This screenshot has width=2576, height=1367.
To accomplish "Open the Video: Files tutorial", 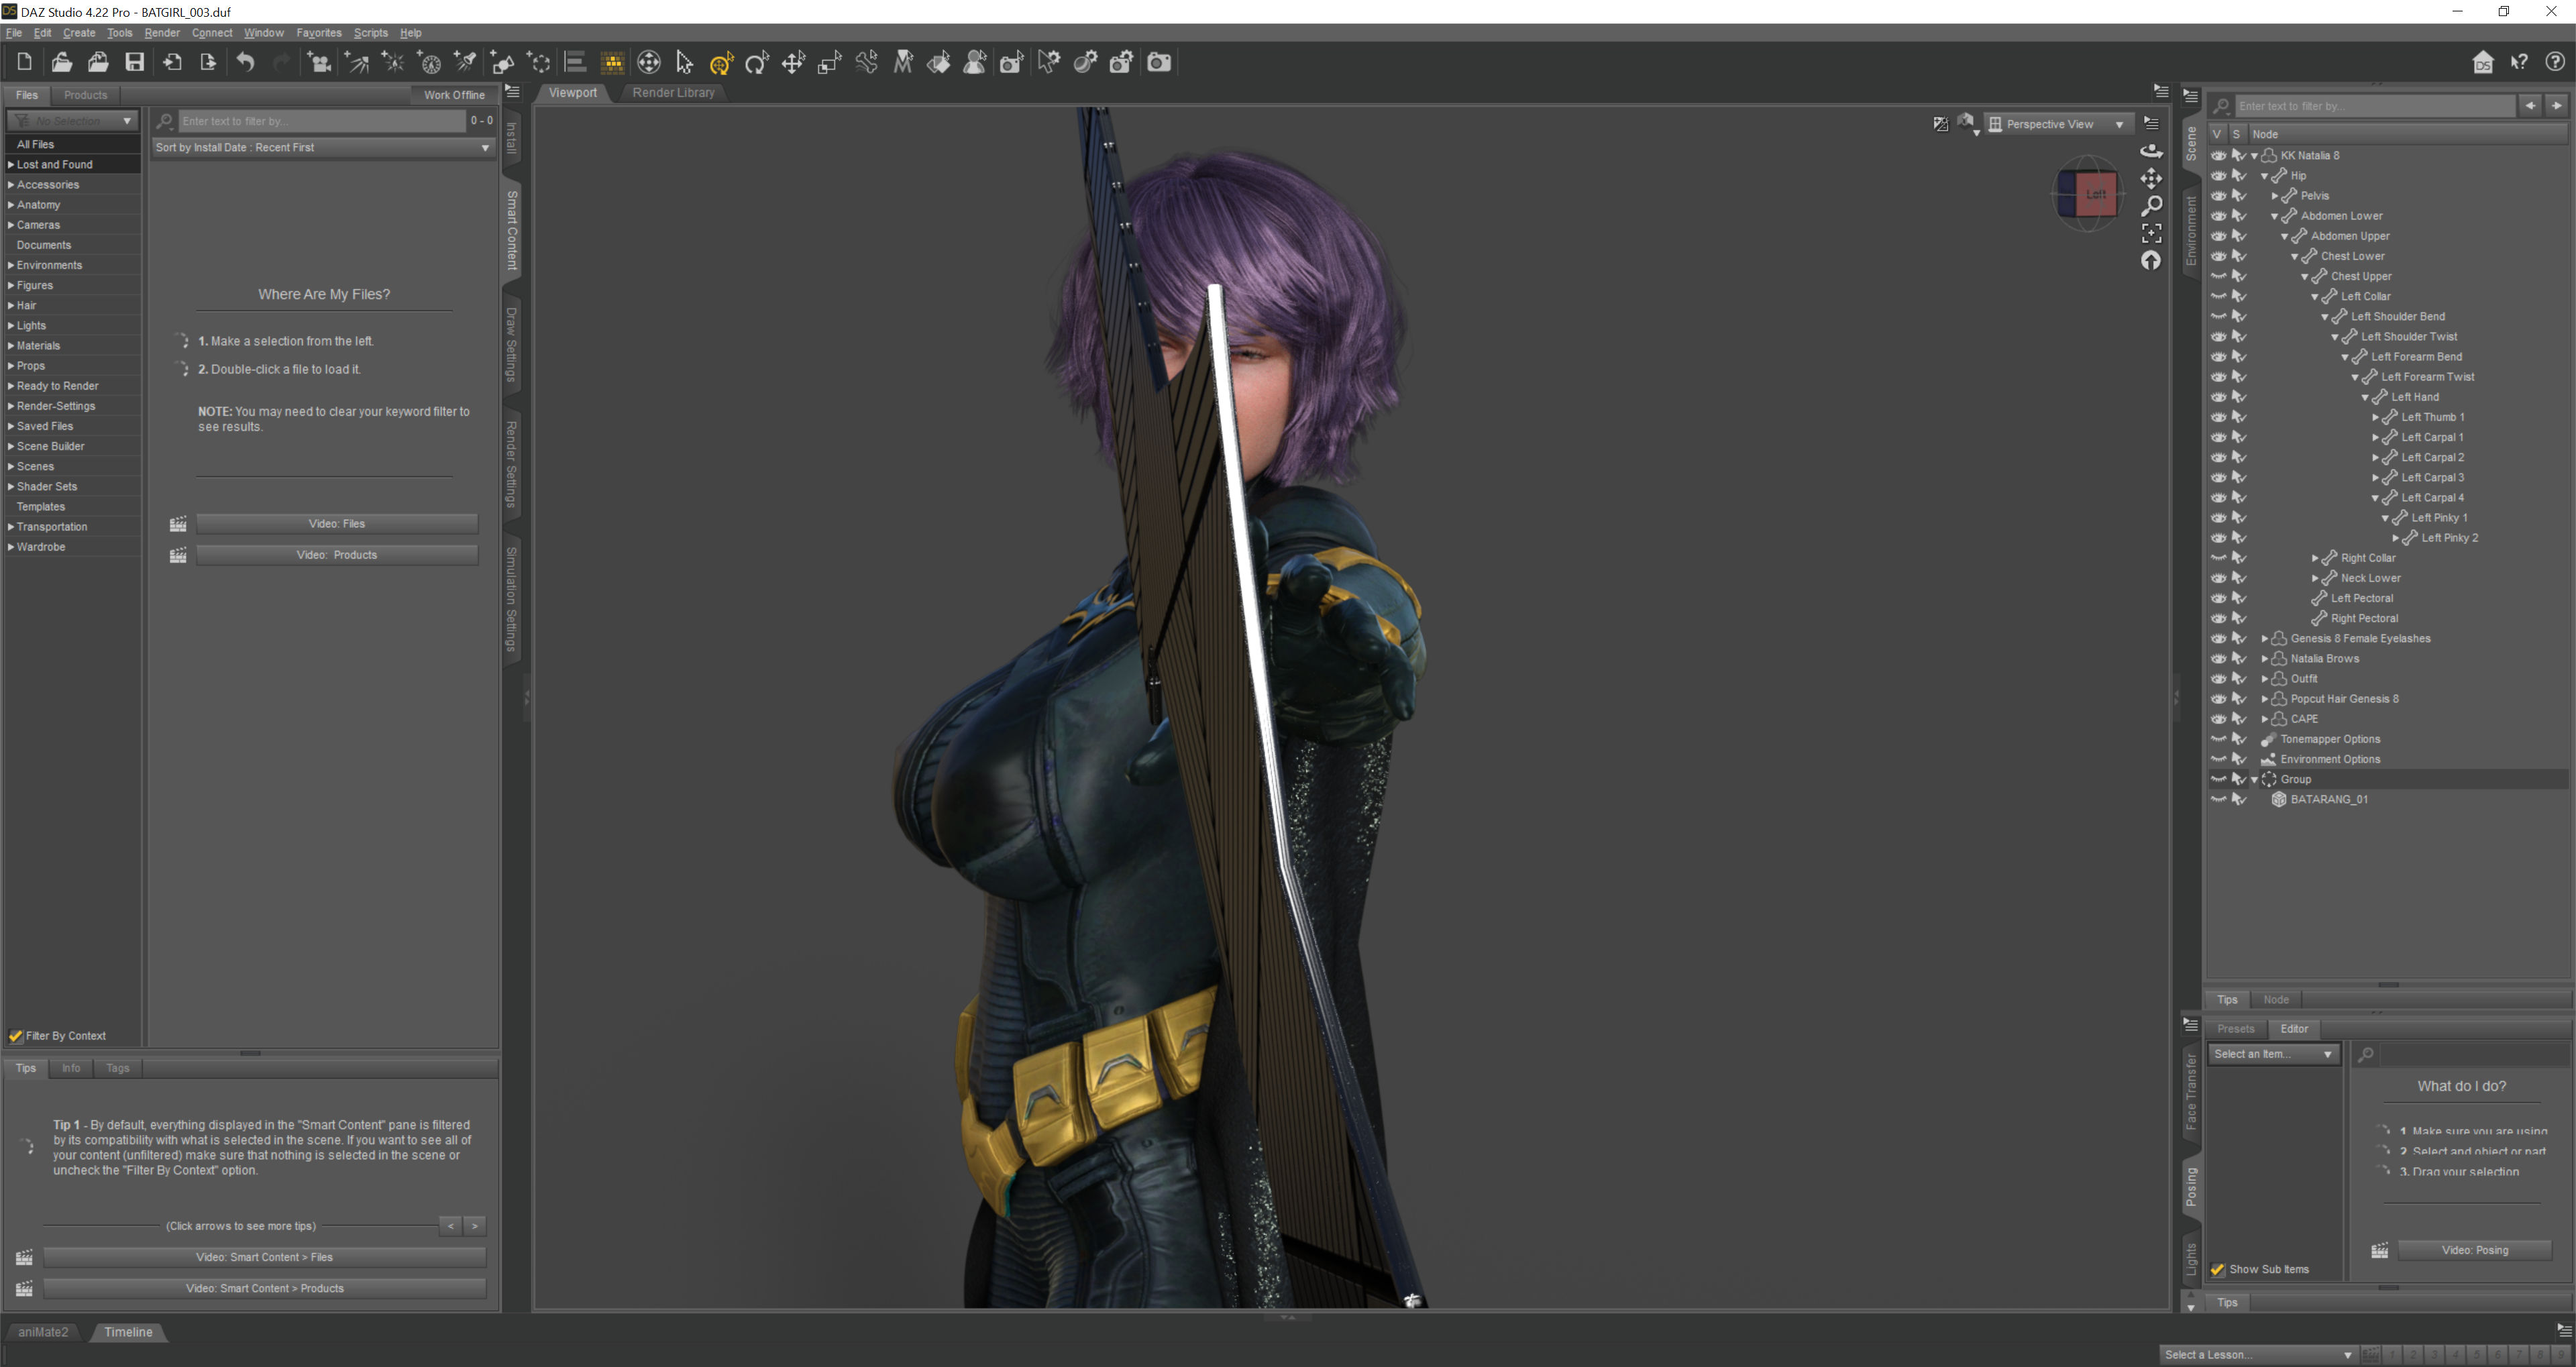I will (336, 524).
